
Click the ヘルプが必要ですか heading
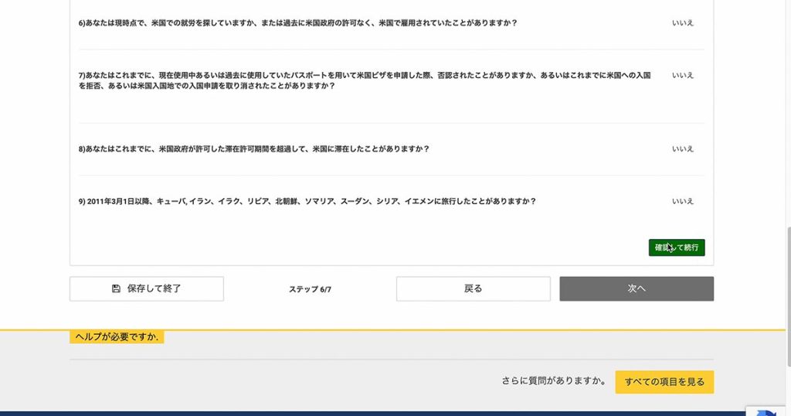tap(117, 337)
